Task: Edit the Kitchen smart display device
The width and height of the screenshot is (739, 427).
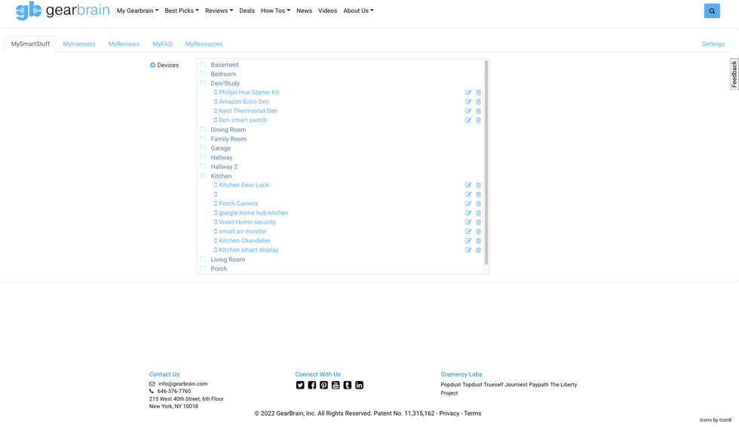Action: [468, 250]
